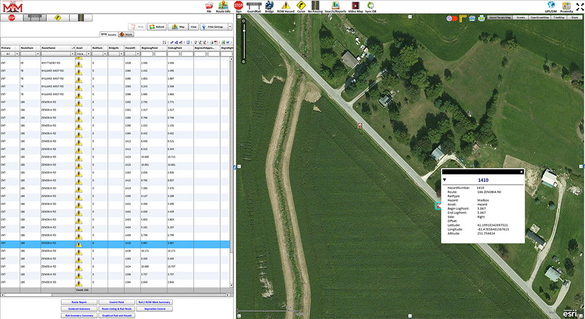Toggle the stop sign asset filter button
Screen dimensions: 585x319
[x=12, y=18]
